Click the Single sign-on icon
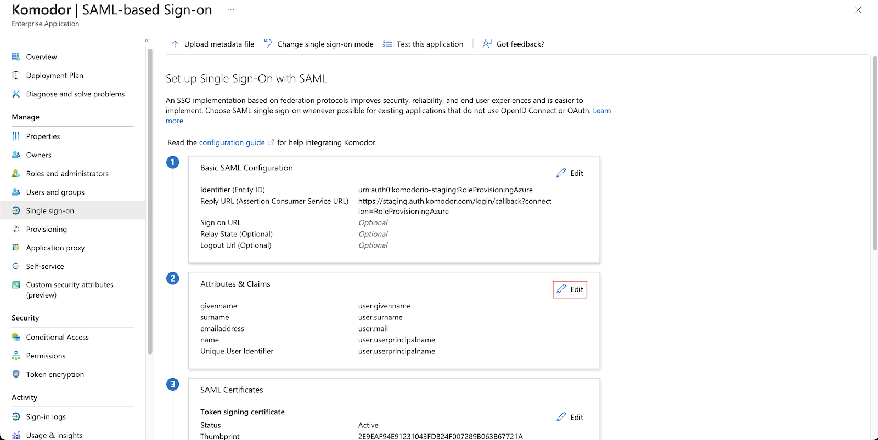This screenshot has width=878, height=440. pos(16,210)
